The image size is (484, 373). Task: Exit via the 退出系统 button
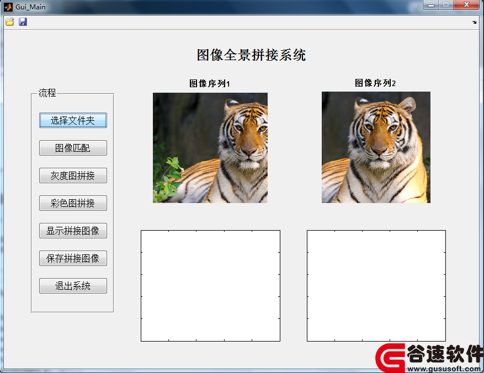pyautogui.click(x=73, y=286)
